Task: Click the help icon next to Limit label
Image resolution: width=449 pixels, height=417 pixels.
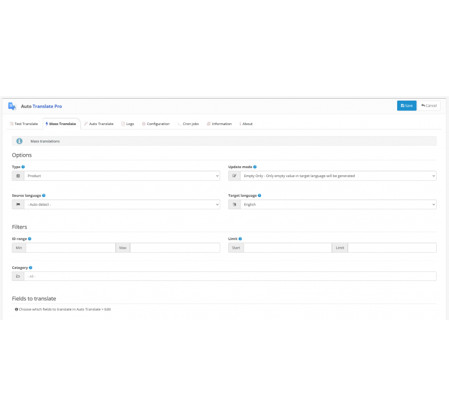Action: (241, 239)
